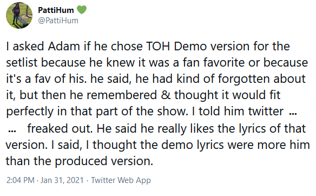Click the ampersand symbol in the tweet
The height and width of the screenshot is (196, 316).
(166, 95)
